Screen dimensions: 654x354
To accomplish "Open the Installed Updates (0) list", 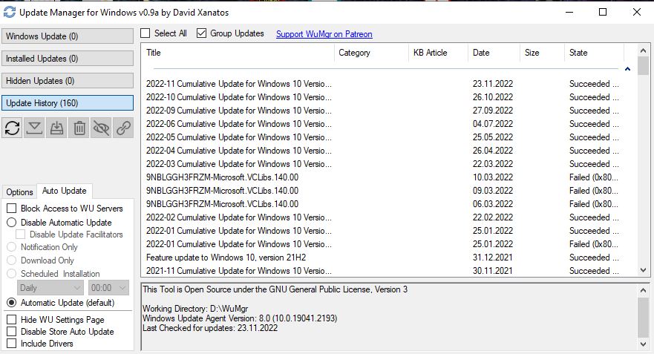I will point(68,59).
